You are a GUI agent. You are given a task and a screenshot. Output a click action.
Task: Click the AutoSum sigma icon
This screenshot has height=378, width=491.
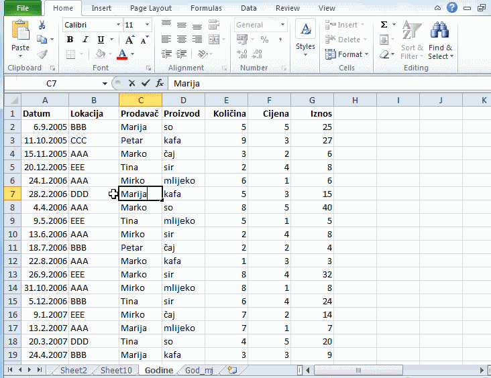click(x=384, y=25)
